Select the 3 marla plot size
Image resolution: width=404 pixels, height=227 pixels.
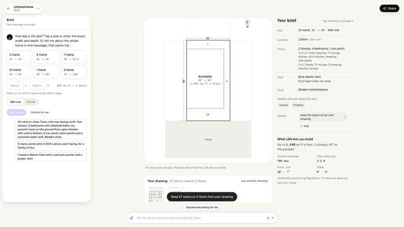pos(20,57)
